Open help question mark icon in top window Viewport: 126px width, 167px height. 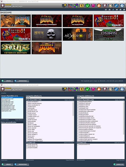(122, 6)
